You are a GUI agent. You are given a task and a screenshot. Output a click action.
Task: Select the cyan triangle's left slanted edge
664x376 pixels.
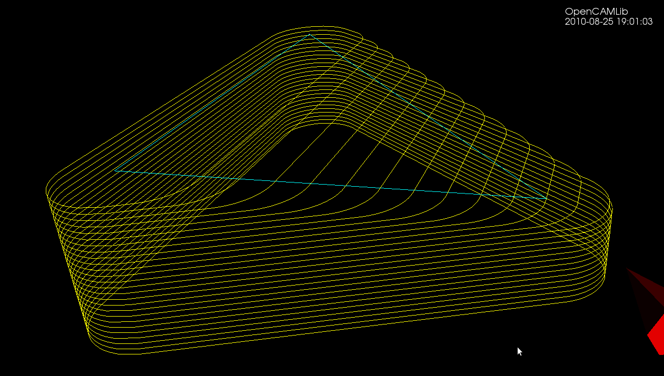coord(212,103)
